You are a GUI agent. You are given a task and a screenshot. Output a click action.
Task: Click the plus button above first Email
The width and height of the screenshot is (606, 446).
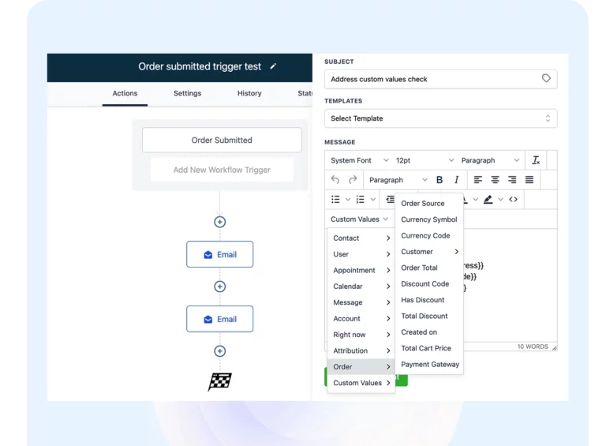click(x=220, y=222)
